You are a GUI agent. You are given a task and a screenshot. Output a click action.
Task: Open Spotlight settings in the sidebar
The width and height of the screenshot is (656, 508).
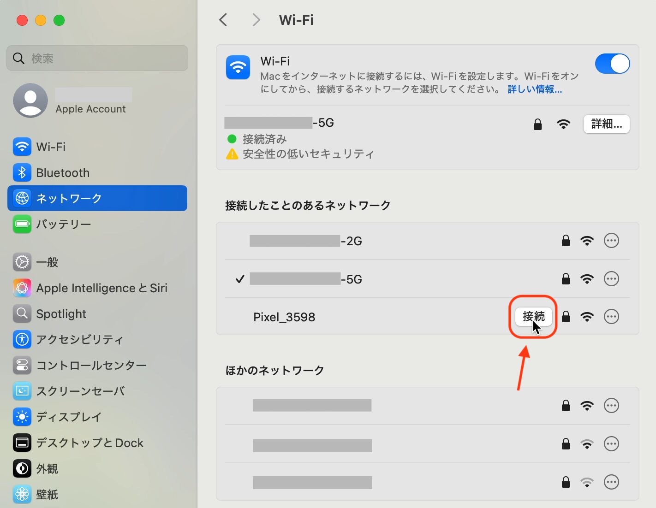[61, 314]
